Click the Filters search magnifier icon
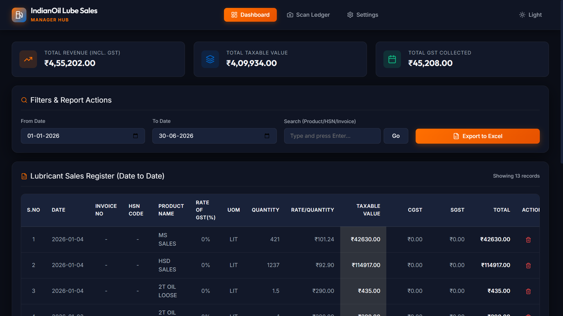The width and height of the screenshot is (563, 316). pyautogui.click(x=24, y=100)
